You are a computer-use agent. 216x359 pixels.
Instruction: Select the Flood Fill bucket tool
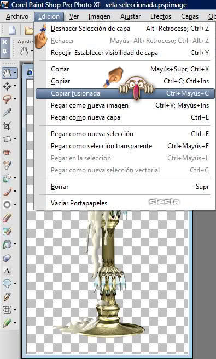[x=7, y=244]
